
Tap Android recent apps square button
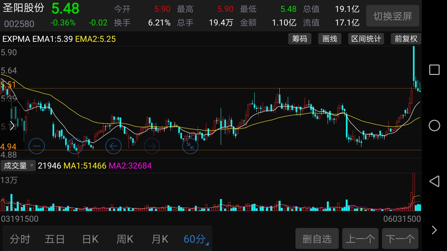coord(434,70)
